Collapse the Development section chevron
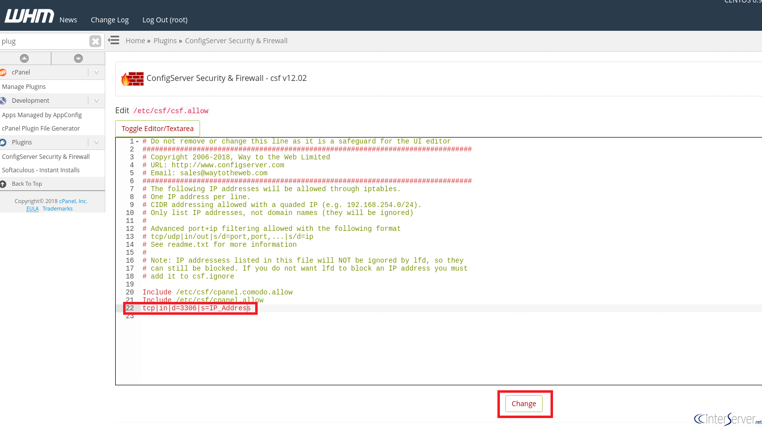Viewport: 762px width, 427px height. [x=96, y=101]
